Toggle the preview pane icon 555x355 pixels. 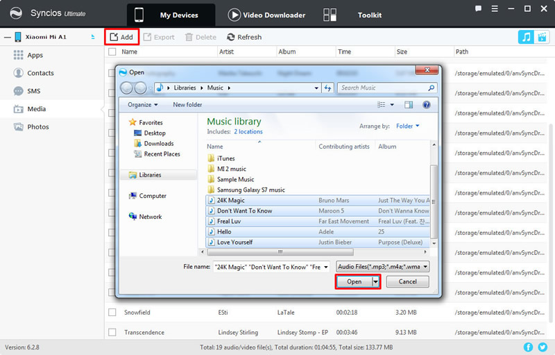(409, 105)
